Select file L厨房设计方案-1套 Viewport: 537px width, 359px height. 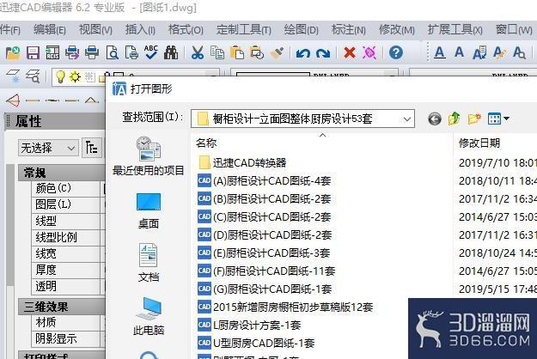coord(249,325)
